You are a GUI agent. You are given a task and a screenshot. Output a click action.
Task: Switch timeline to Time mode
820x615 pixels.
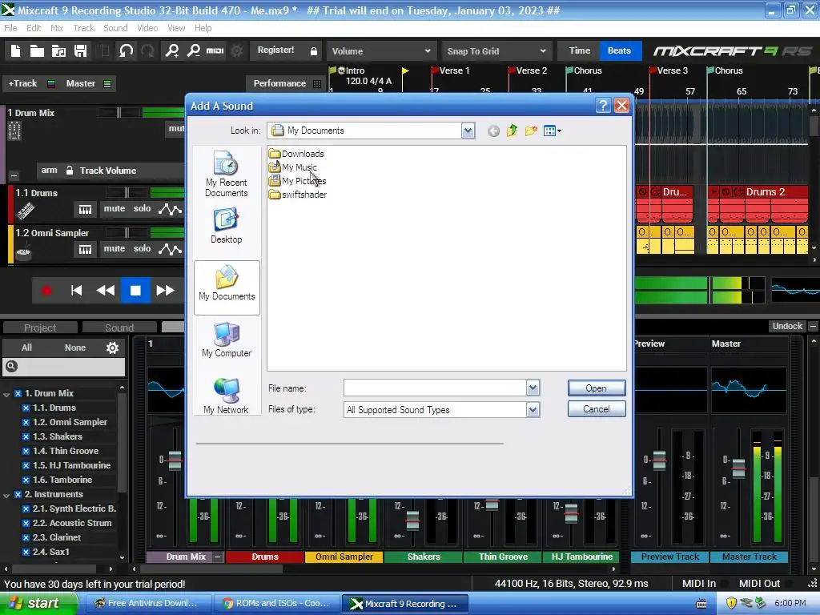(580, 50)
